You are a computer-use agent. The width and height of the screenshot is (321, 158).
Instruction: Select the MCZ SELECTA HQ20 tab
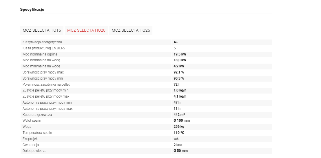click(x=86, y=30)
